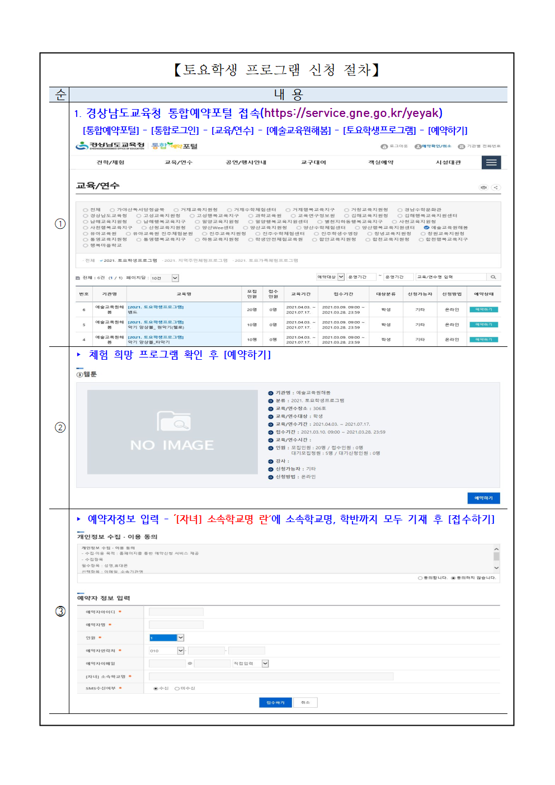Click the 예약자명 input field
555x785 pixels.
point(176,625)
